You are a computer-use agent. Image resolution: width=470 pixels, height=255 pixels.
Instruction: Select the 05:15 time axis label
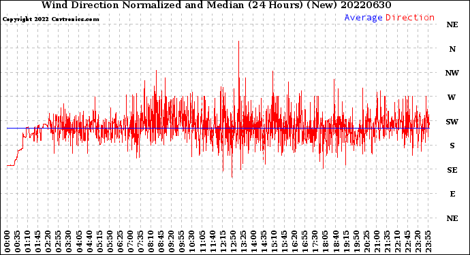(99, 241)
